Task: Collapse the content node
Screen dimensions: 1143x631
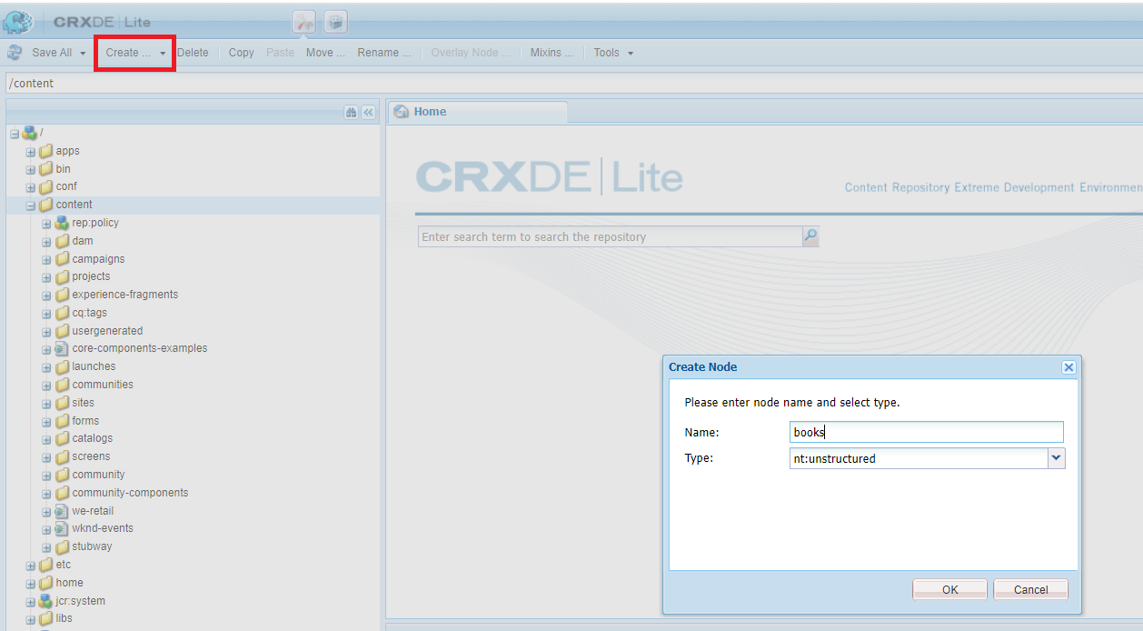Action: [x=30, y=205]
